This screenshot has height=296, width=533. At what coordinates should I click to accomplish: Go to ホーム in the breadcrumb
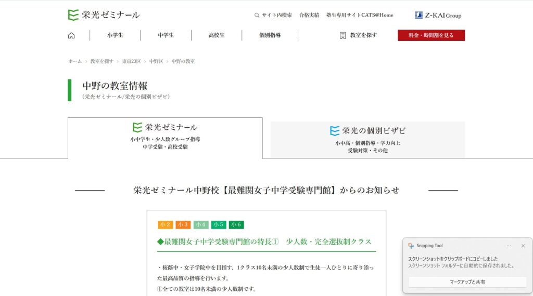click(x=75, y=61)
